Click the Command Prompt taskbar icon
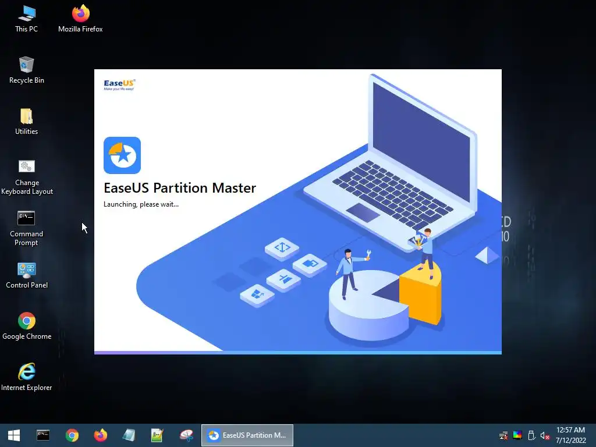This screenshot has width=596, height=447. (x=43, y=435)
